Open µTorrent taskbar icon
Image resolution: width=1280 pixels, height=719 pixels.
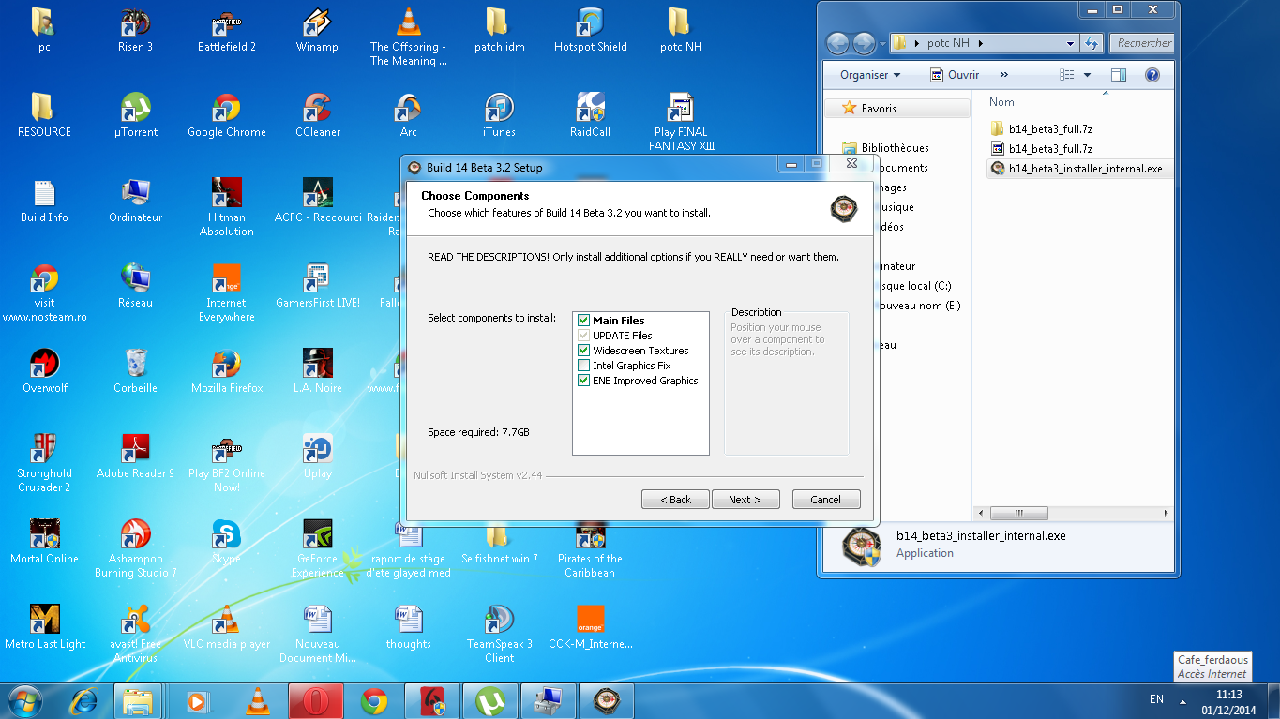pyautogui.click(x=489, y=700)
